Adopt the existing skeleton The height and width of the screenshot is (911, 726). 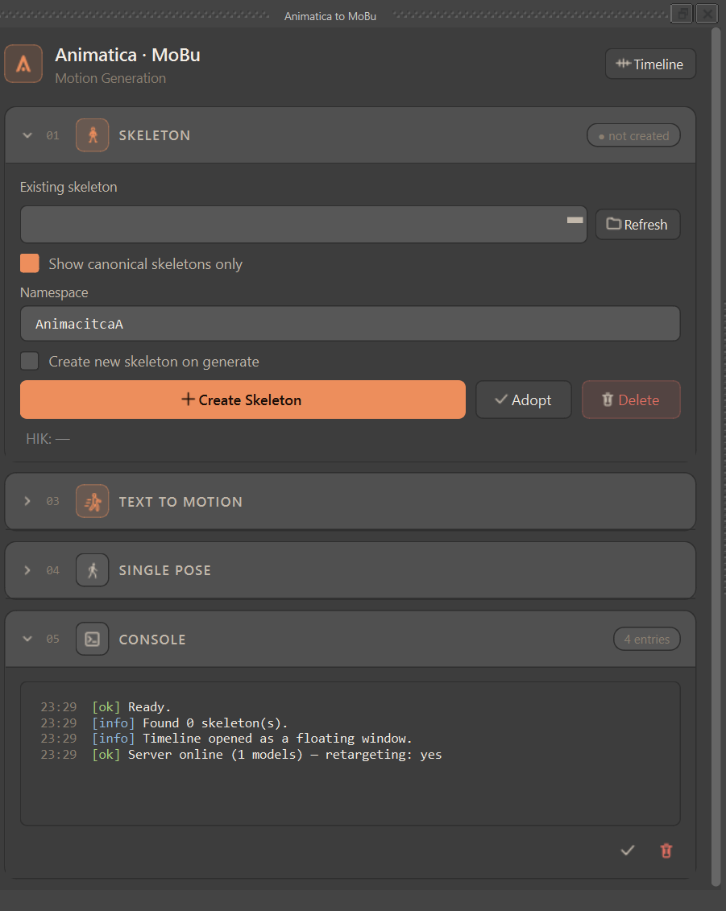pyautogui.click(x=523, y=400)
